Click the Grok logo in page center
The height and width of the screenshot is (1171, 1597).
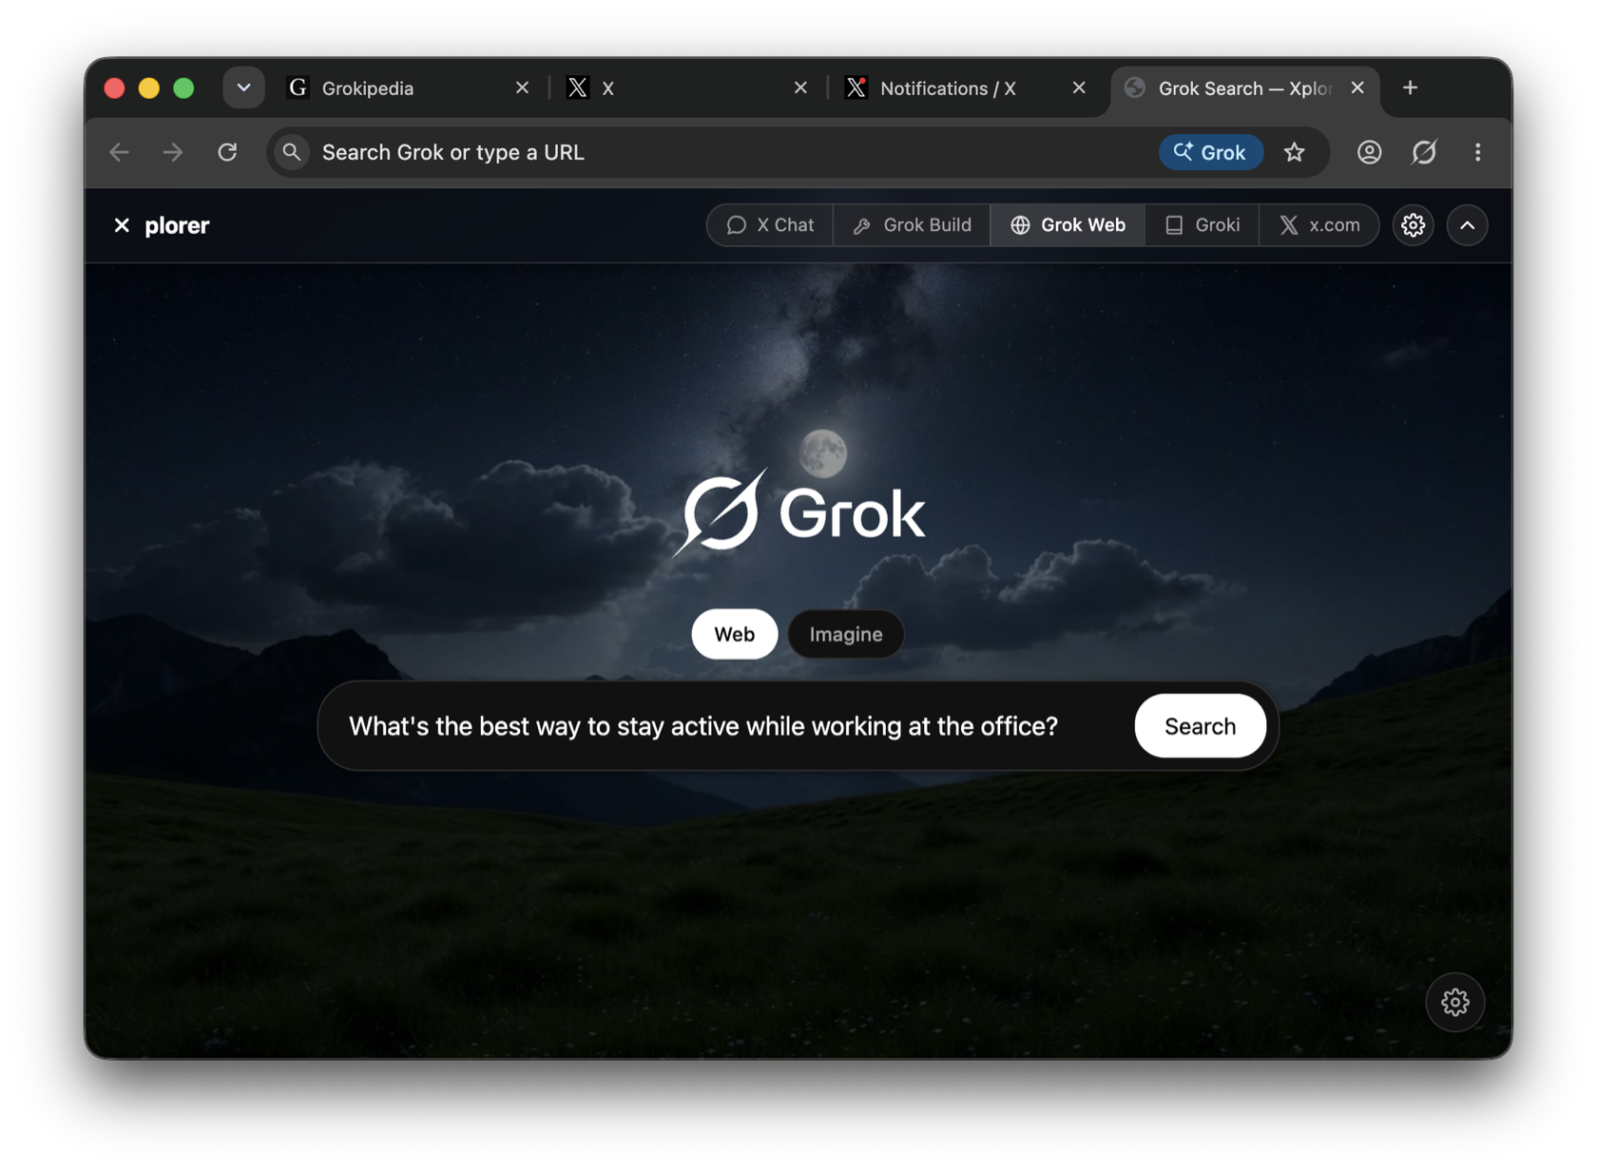click(x=798, y=513)
